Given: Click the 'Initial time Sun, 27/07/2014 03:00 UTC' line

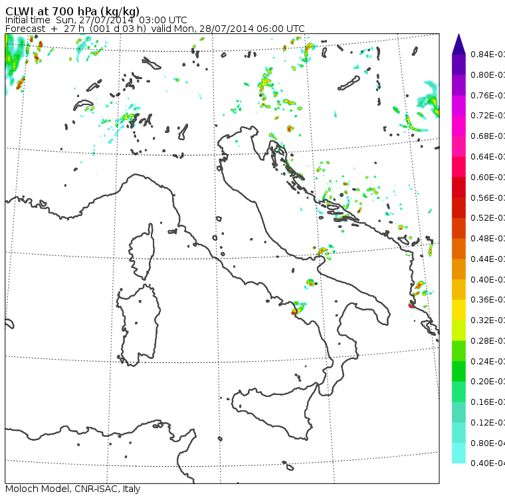Looking at the screenshot, I should click(96, 20).
